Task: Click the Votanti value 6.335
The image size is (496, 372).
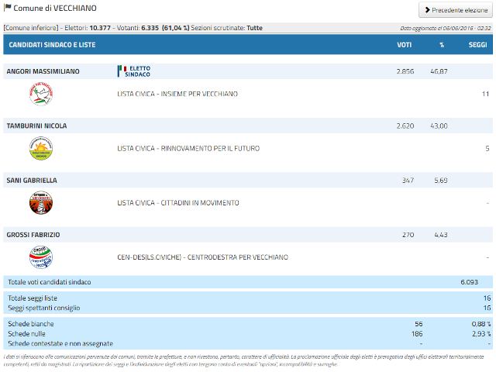Action: 150,28
